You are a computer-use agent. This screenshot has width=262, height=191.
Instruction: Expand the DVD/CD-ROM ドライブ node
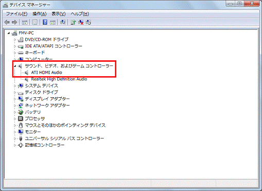coord(15,40)
